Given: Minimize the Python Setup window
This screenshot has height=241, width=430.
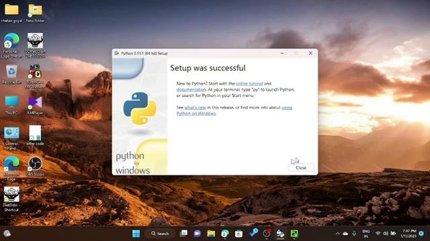Looking at the screenshot, I should (282, 53).
